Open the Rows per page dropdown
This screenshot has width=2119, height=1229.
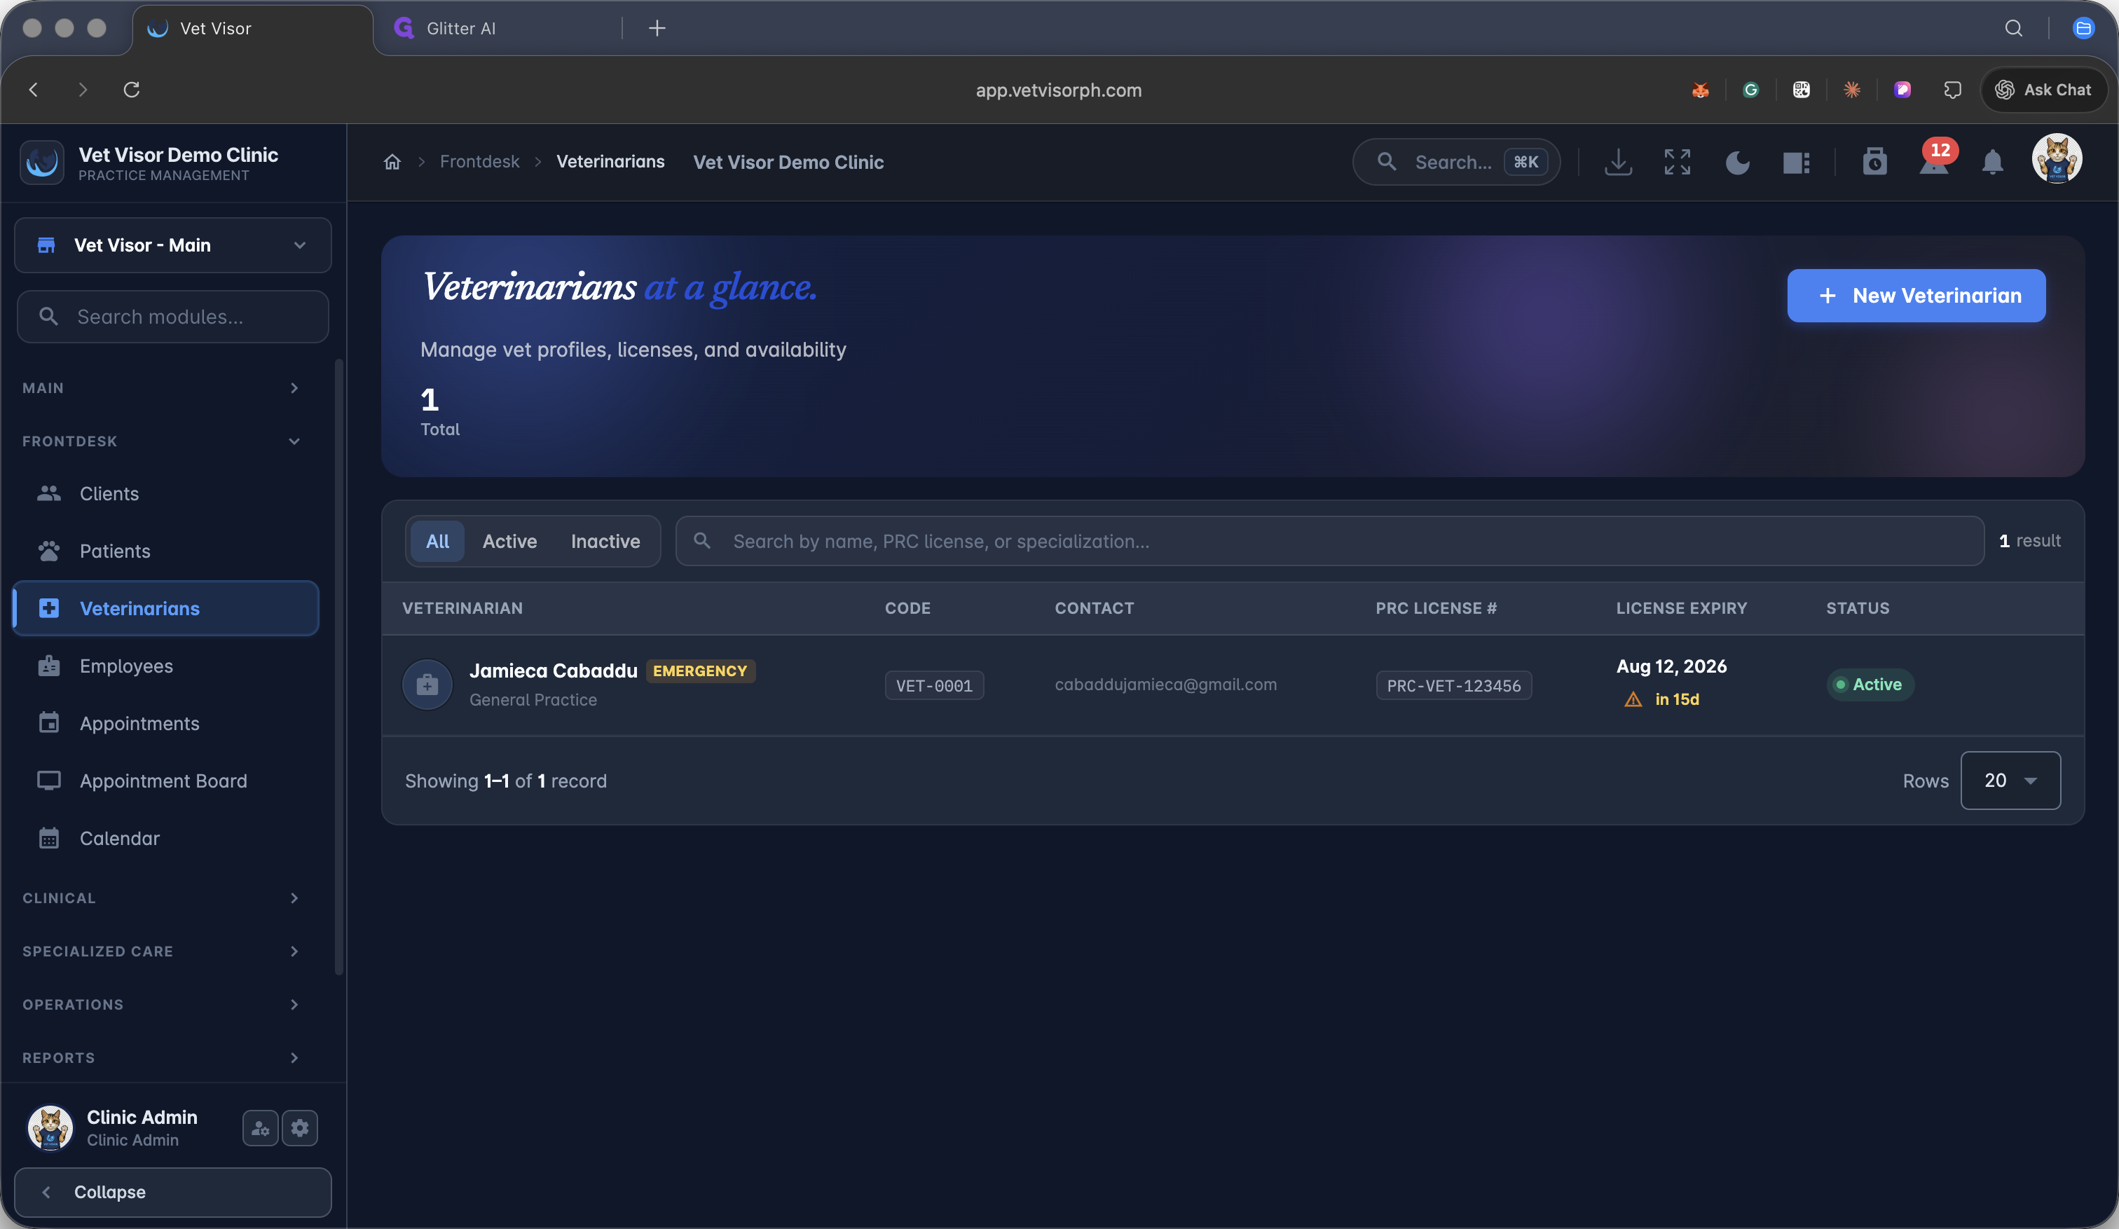pyautogui.click(x=2010, y=780)
